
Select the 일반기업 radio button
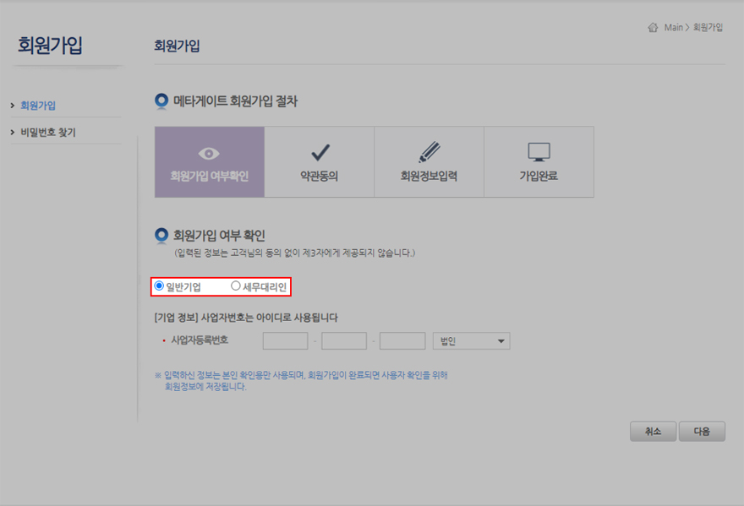click(x=159, y=286)
